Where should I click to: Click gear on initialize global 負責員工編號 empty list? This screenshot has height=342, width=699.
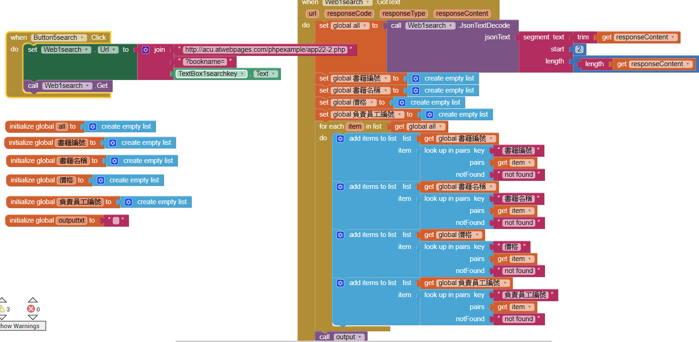[128, 202]
